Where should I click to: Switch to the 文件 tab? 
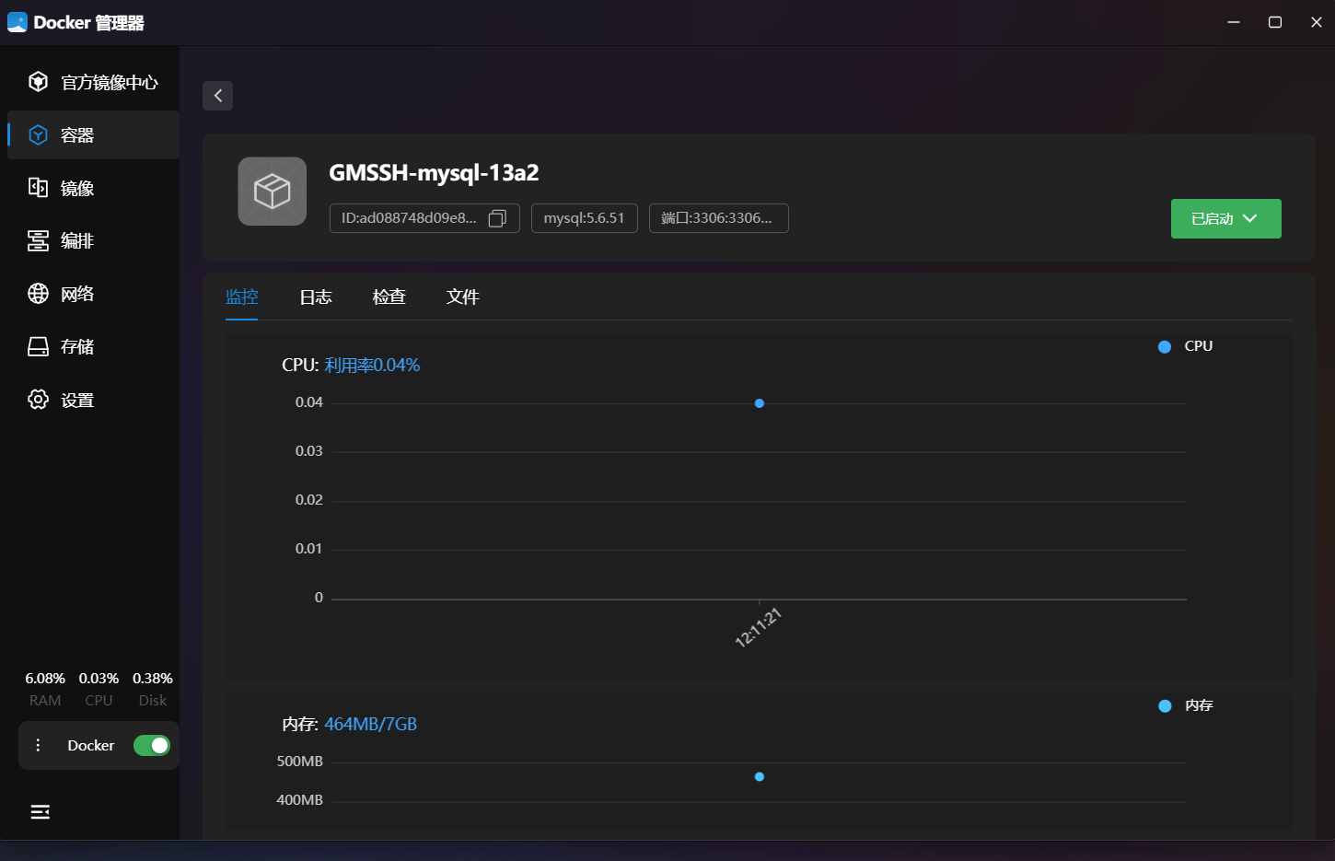463,297
